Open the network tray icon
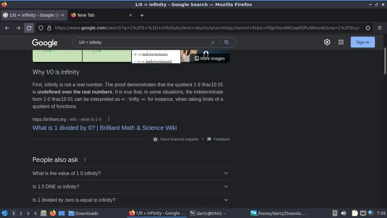The width and height of the screenshot is (387, 218). click(363, 213)
